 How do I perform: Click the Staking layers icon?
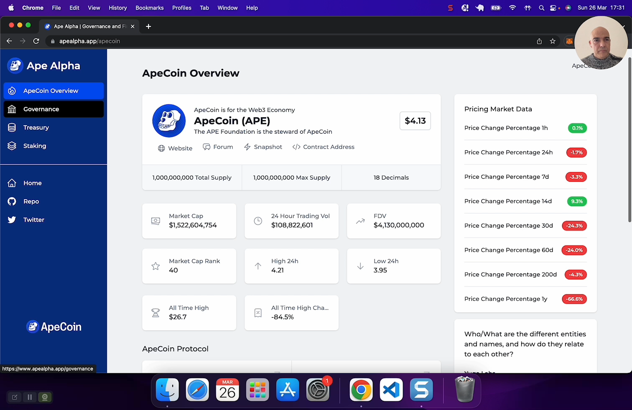(12, 146)
